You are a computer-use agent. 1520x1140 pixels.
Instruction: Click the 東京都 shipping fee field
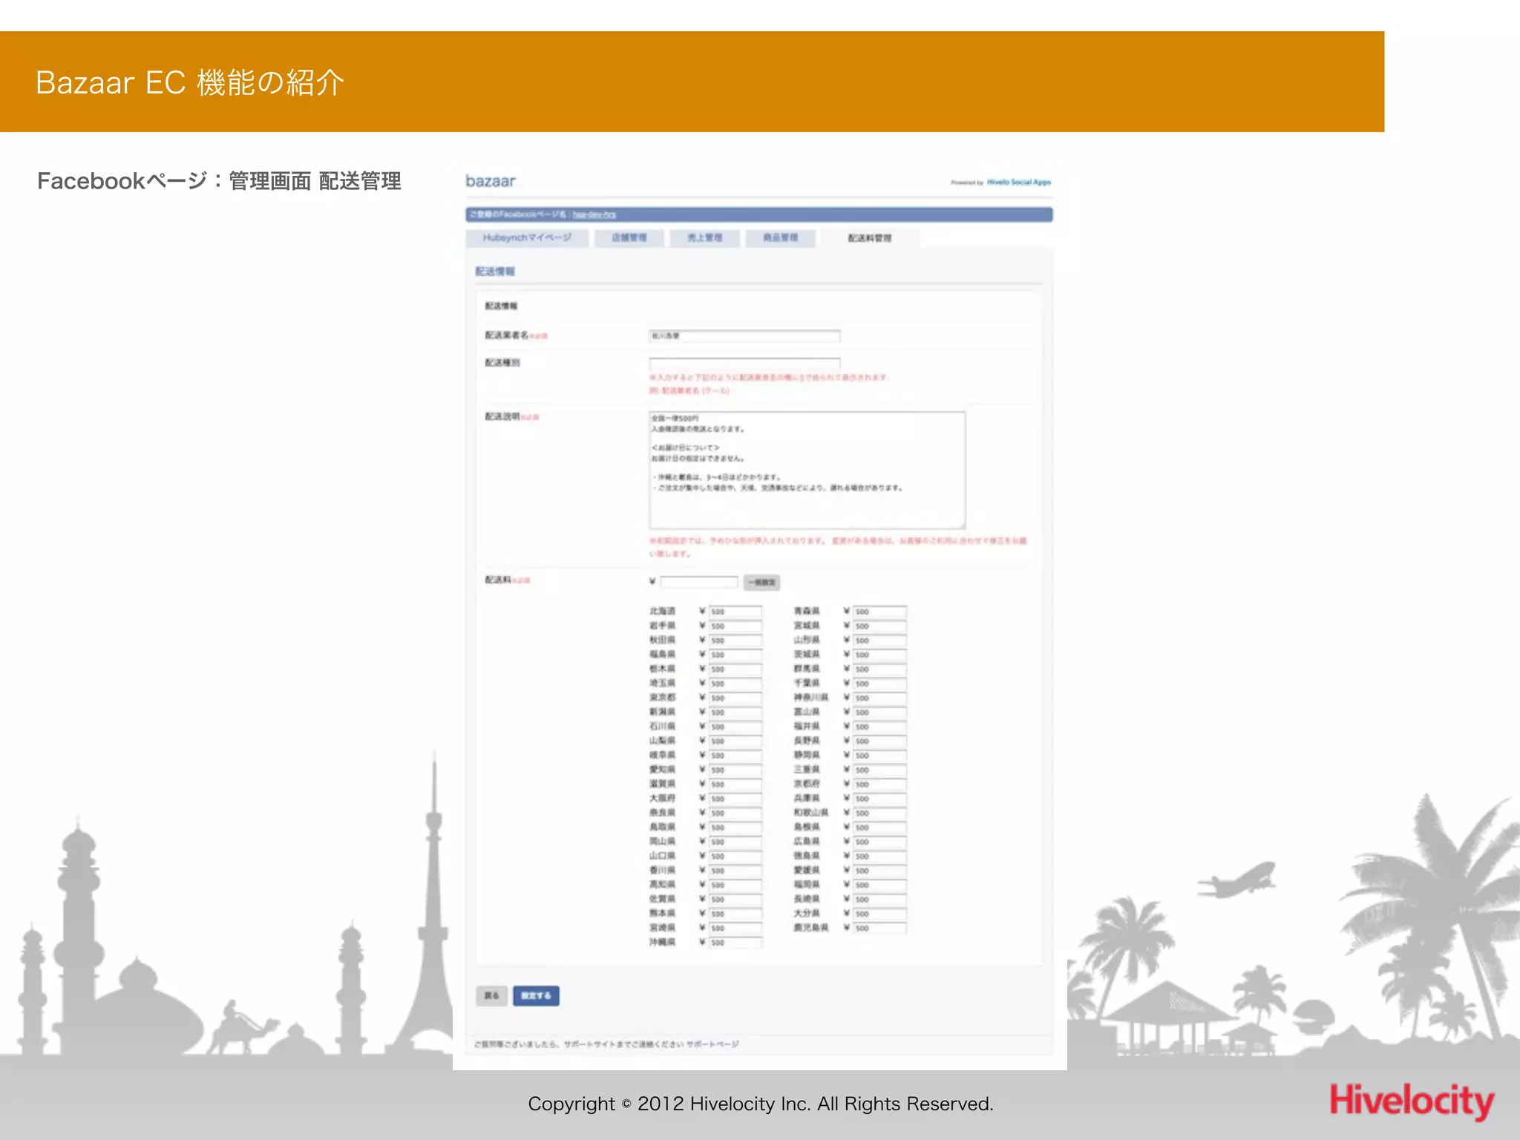[x=735, y=698]
